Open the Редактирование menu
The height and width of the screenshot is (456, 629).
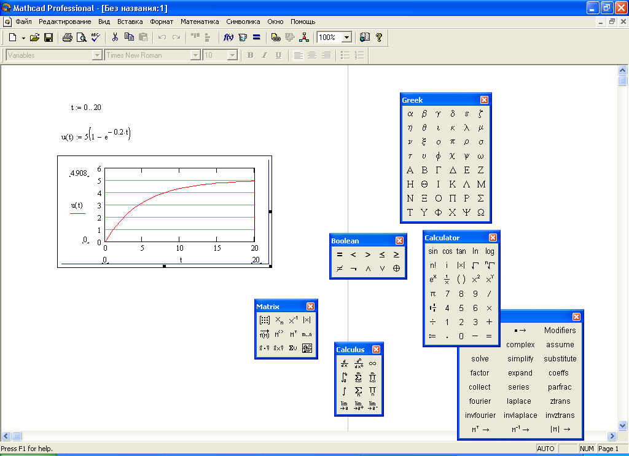65,22
